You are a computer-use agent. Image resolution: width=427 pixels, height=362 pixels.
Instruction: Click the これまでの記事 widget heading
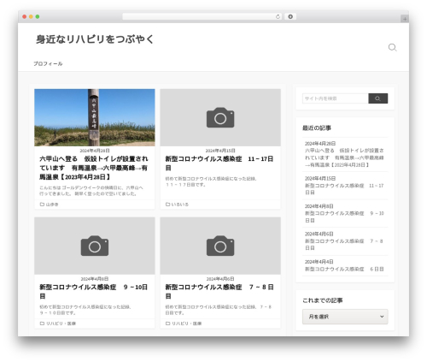point(322,300)
